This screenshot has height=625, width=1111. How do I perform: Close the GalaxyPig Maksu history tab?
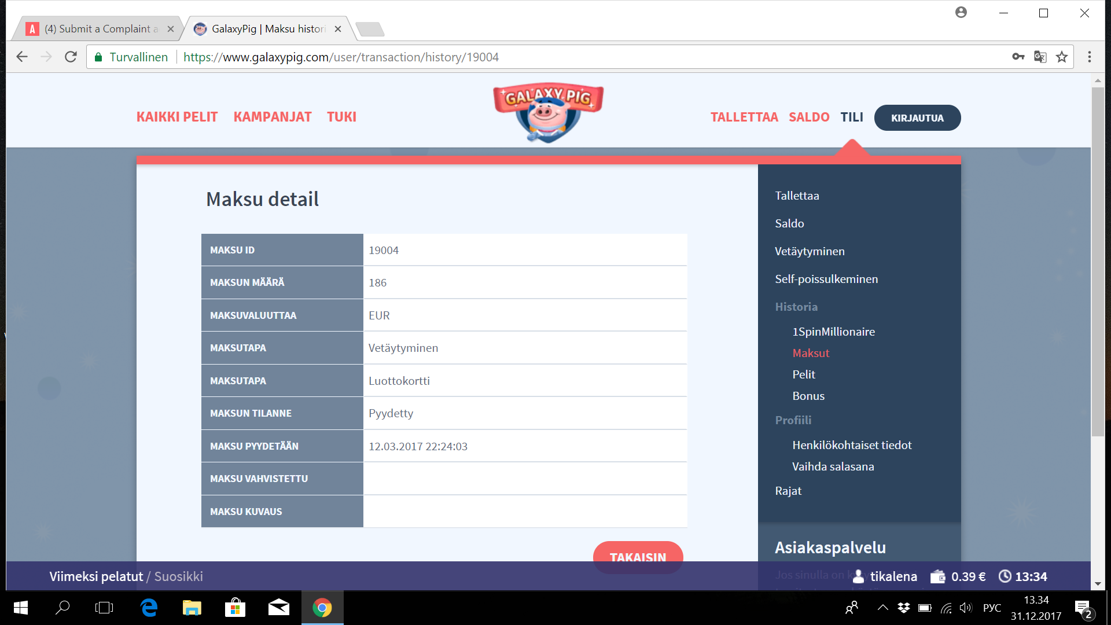[338, 29]
